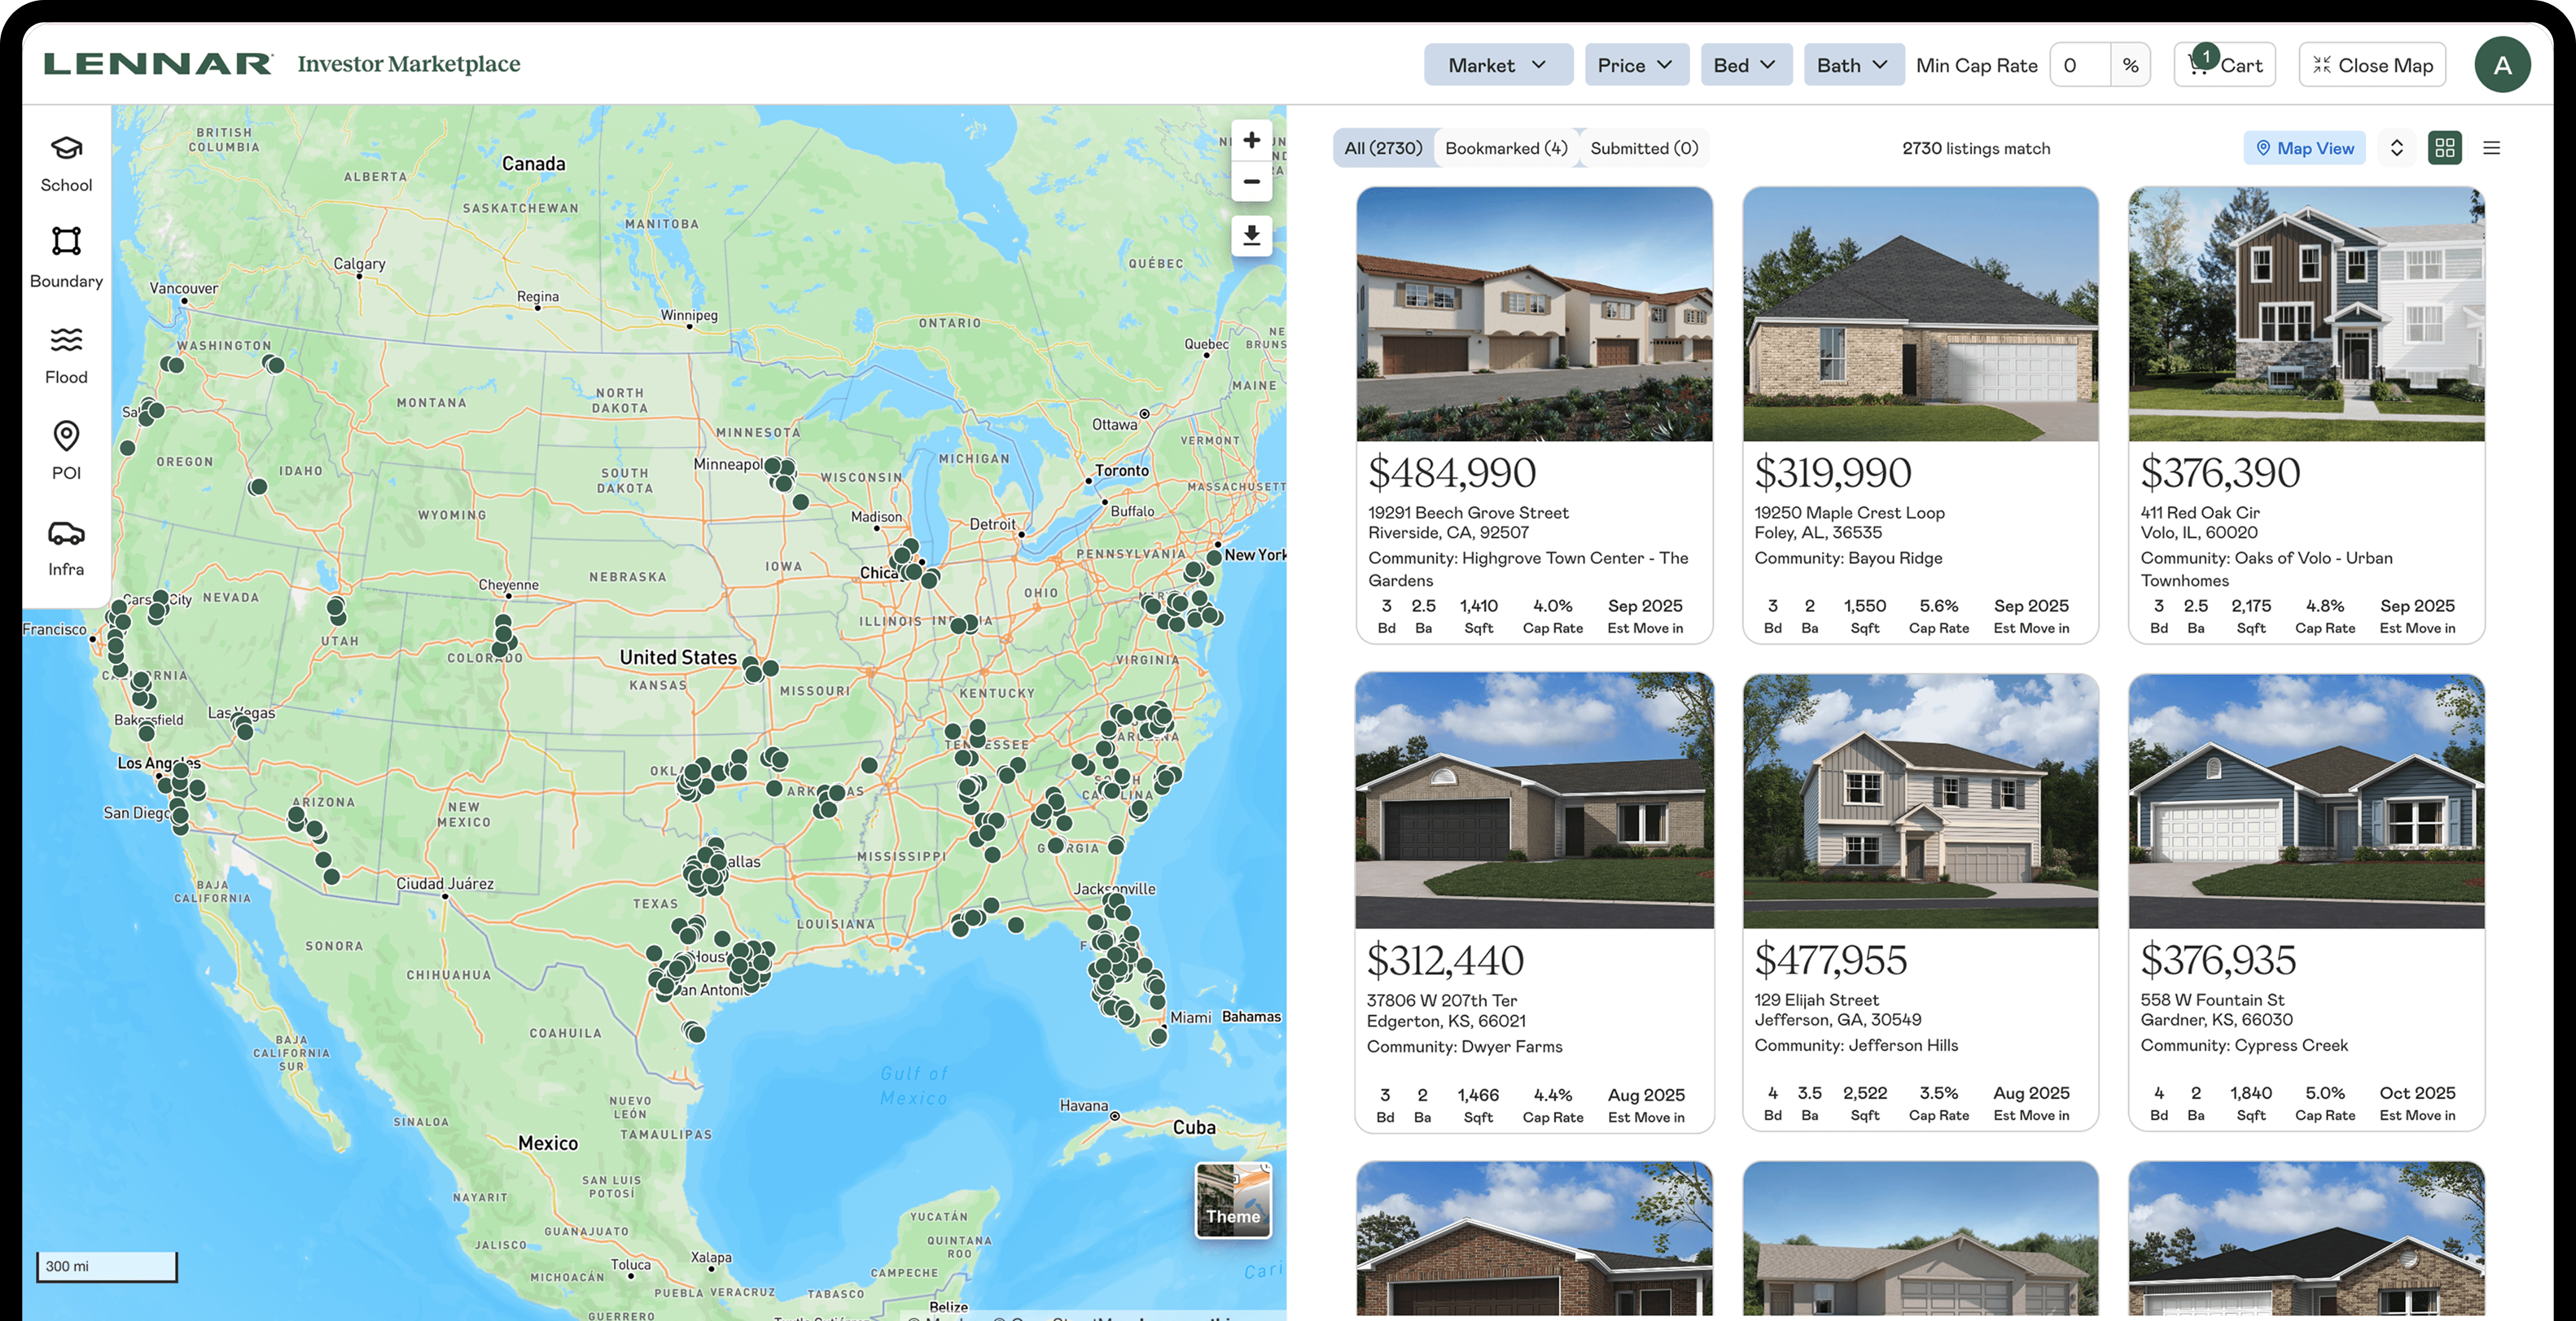Click the Close Map button
Viewport: 2576px width, 1321px height.
[2372, 65]
